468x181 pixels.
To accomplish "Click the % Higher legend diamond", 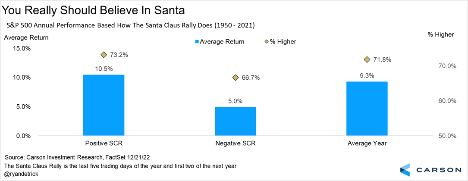I will [x=267, y=42].
